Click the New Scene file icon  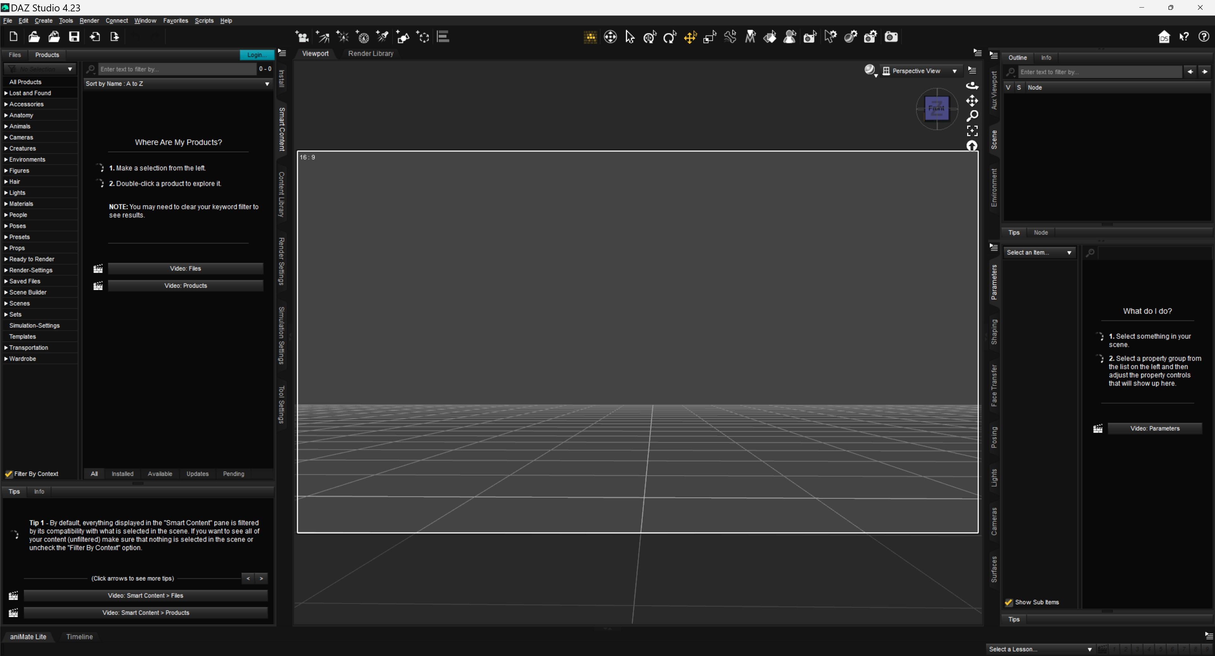coord(13,37)
